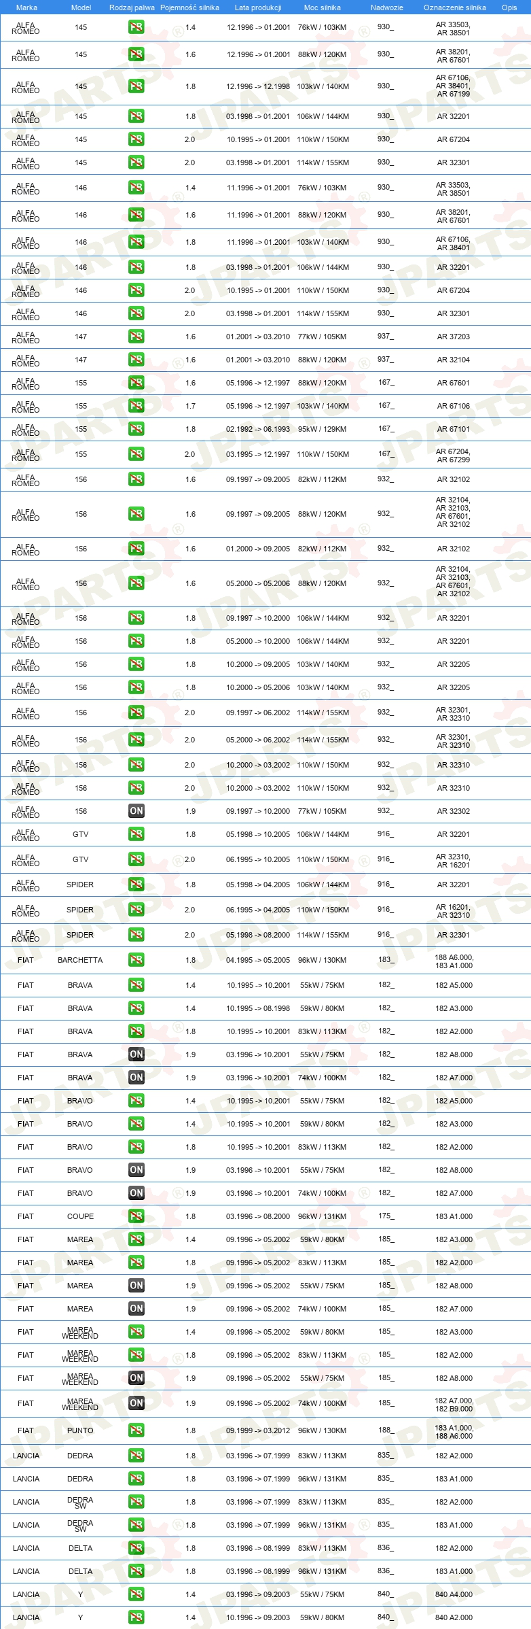This screenshot has height=1629, width=531.
Task: Click the Marka column header
Action: point(26,7)
